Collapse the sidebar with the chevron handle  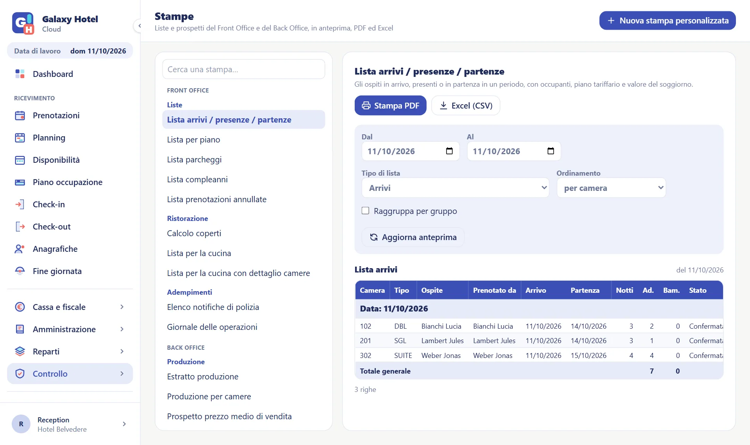pos(139,26)
